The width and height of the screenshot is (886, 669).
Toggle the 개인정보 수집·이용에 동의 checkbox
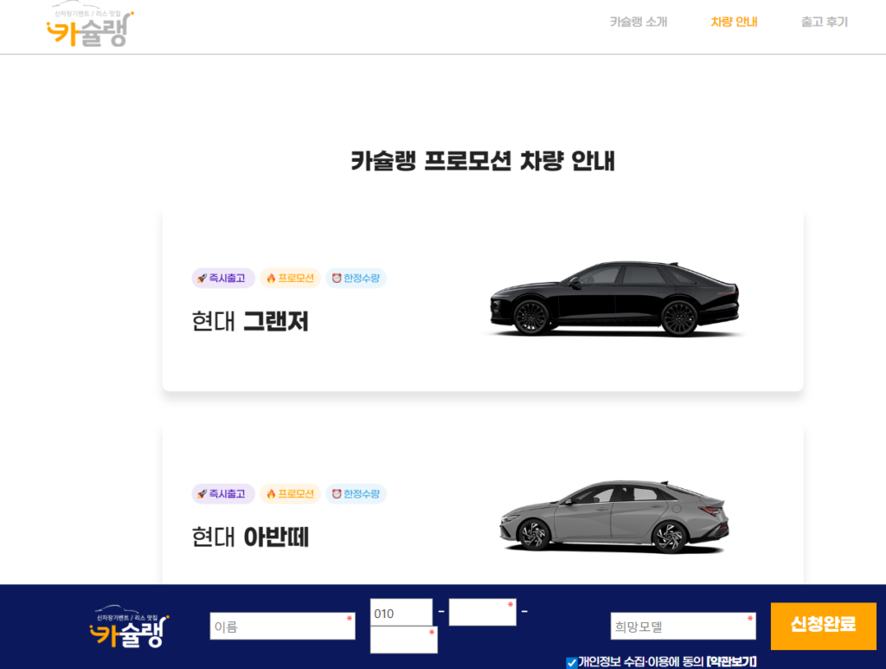pyautogui.click(x=571, y=663)
